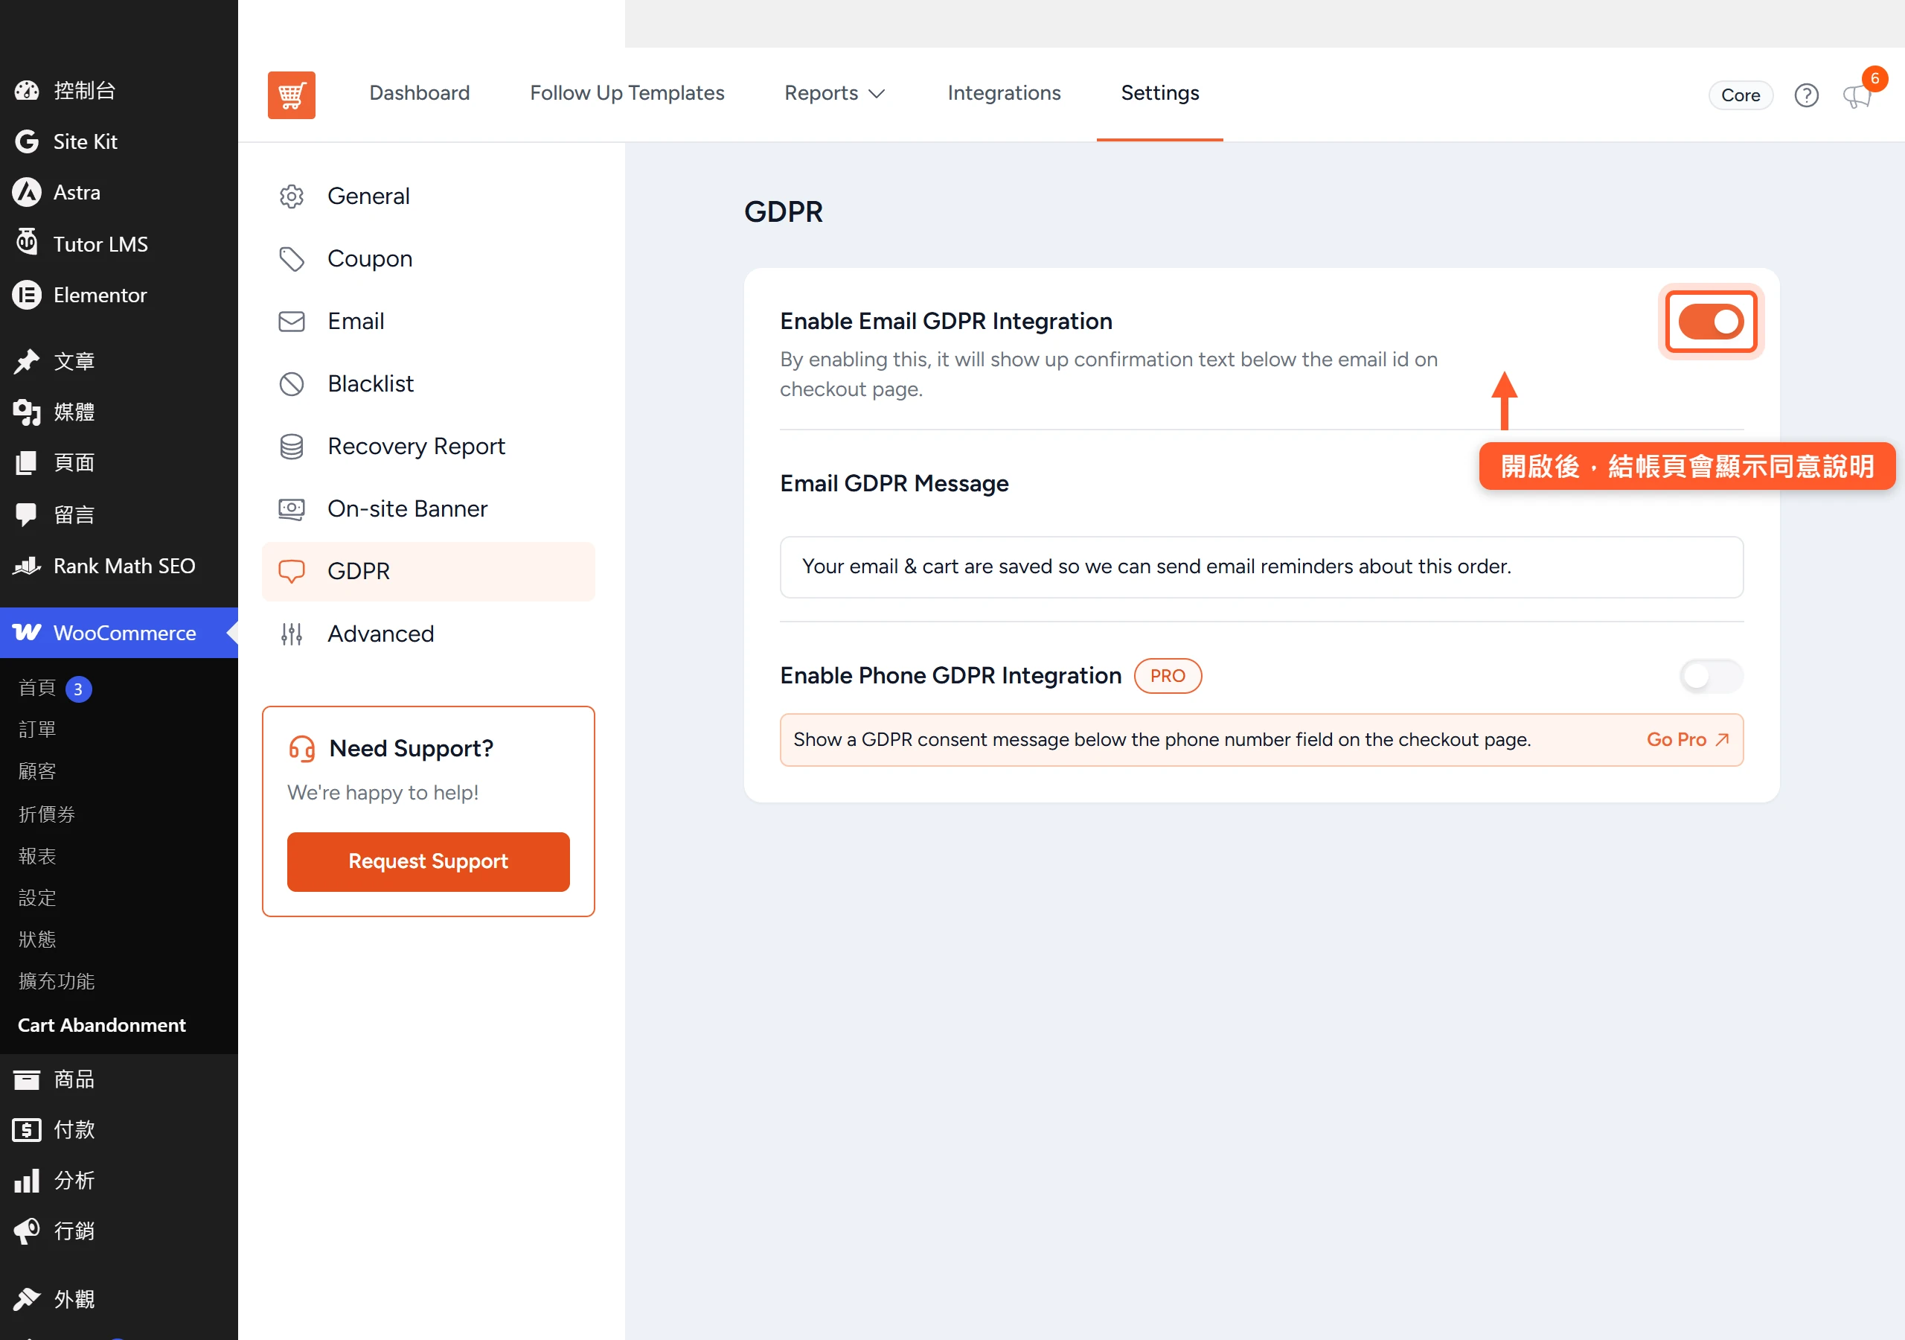This screenshot has height=1340, width=1905.
Task: Open Advanced settings section
Action: pos(429,634)
